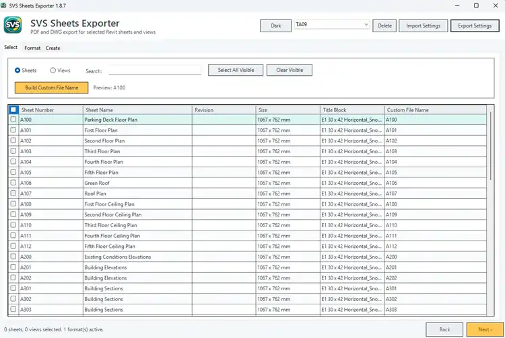Check the box for sheet A106
The image size is (505, 338).
coord(13,183)
